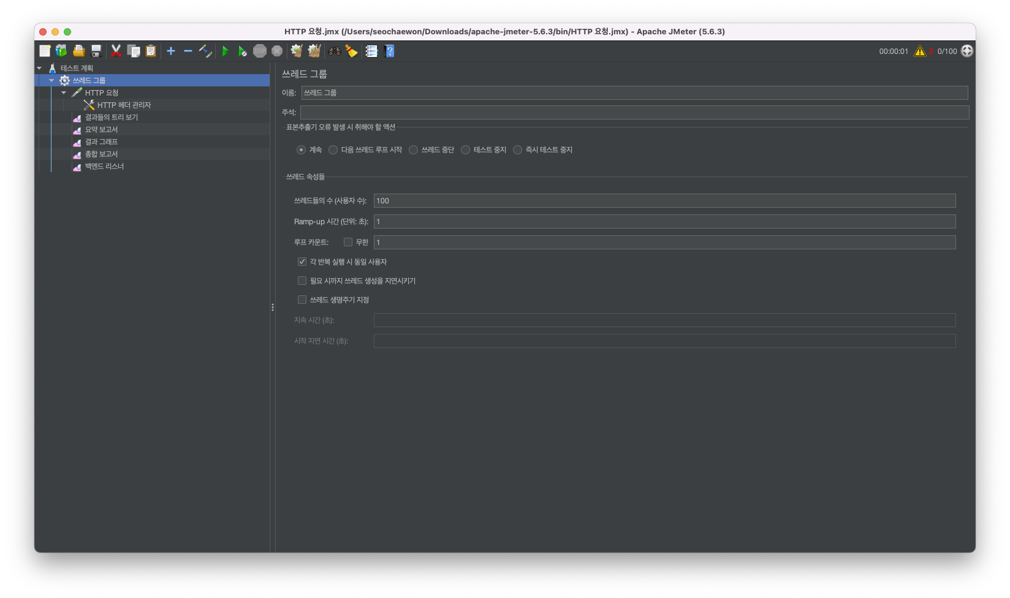Screen dimensions: 1010x598
Task: Click the Shutdown test icon
Action: [277, 51]
